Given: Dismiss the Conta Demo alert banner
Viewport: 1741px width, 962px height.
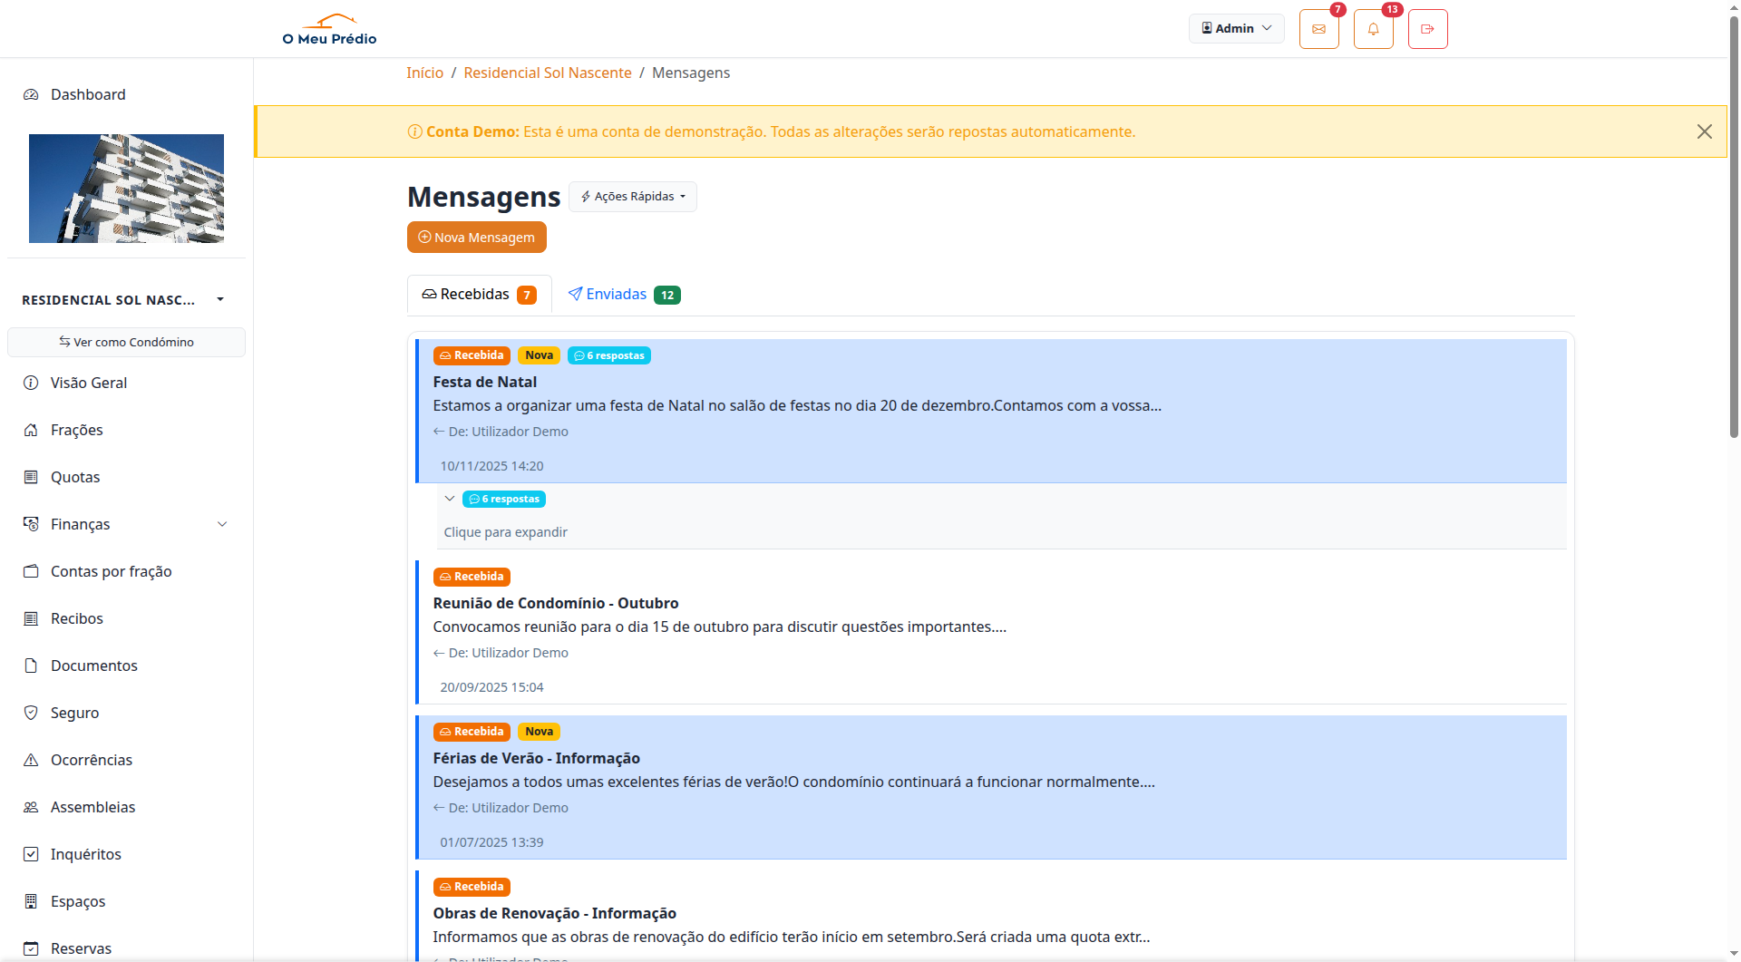Looking at the screenshot, I should point(1704,131).
